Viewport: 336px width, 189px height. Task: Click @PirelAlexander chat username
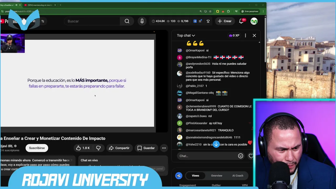click(197, 123)
